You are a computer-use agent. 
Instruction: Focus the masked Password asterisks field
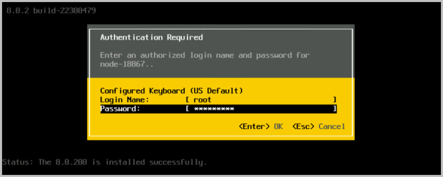(214, 109)
